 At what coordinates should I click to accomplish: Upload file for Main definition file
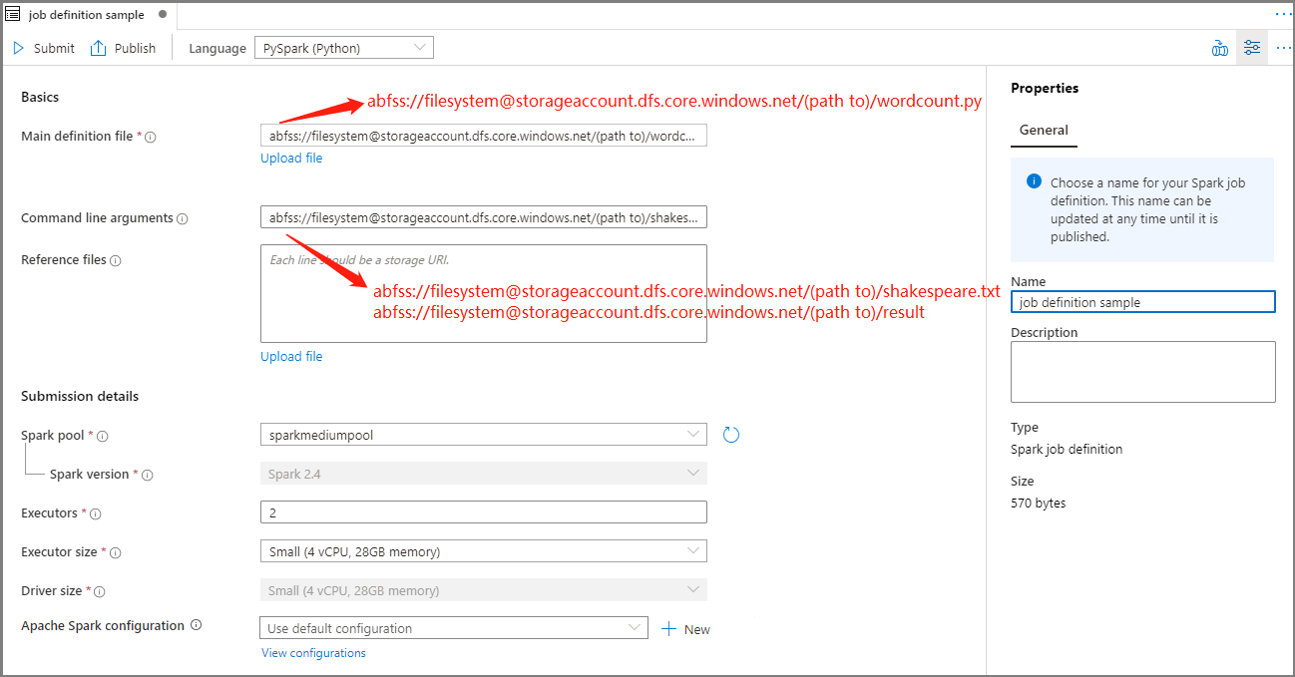[x=290, y=158]
